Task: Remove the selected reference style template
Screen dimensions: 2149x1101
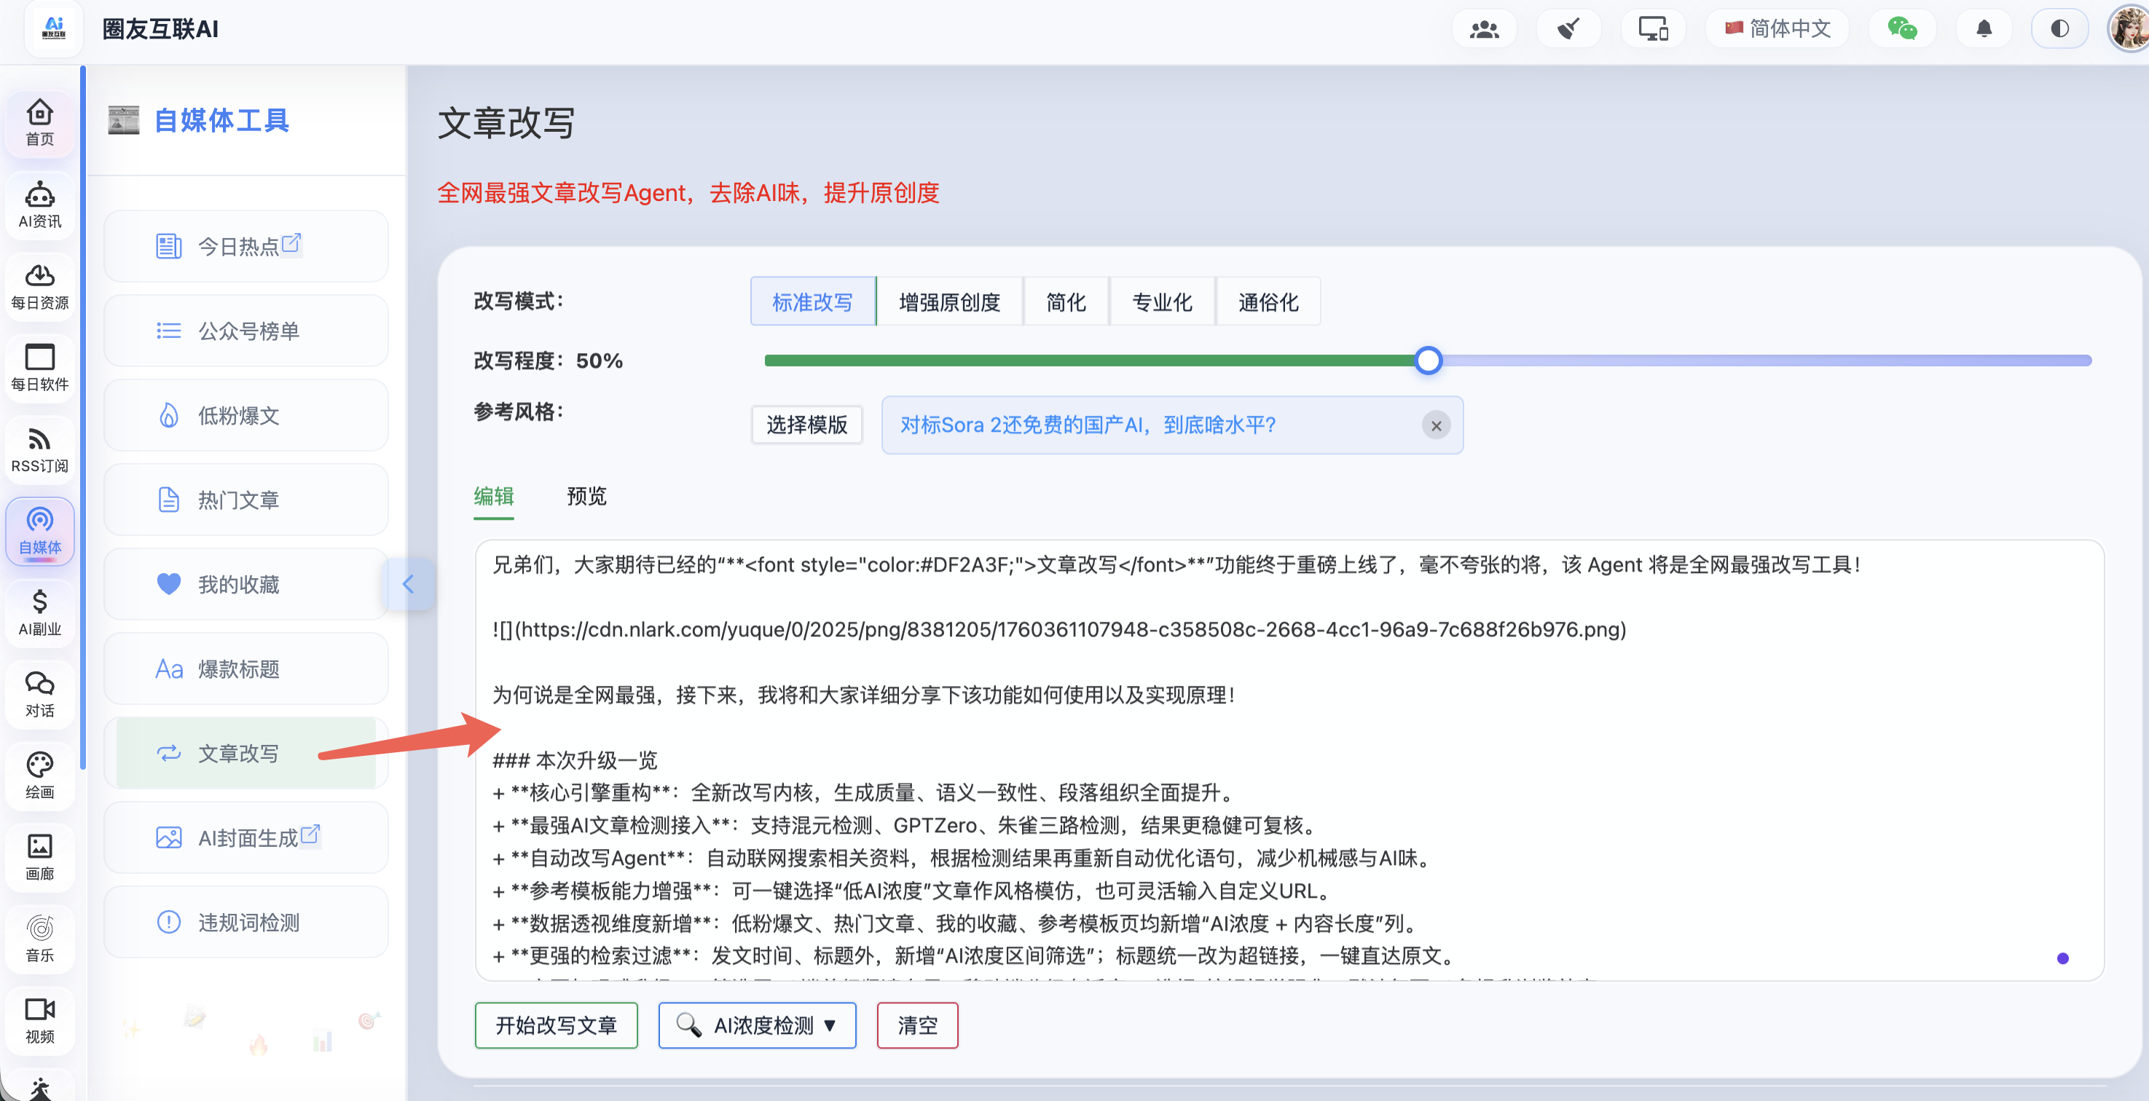Action: tap(1436, 425)
